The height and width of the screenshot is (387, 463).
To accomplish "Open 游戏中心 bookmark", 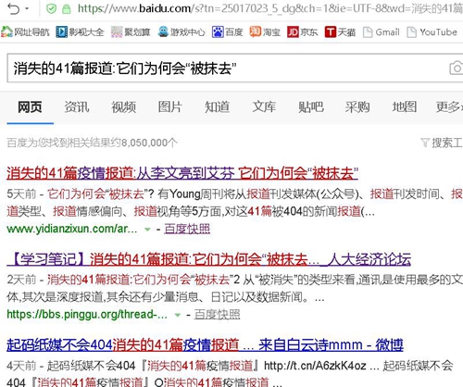I will coord(181,31).
